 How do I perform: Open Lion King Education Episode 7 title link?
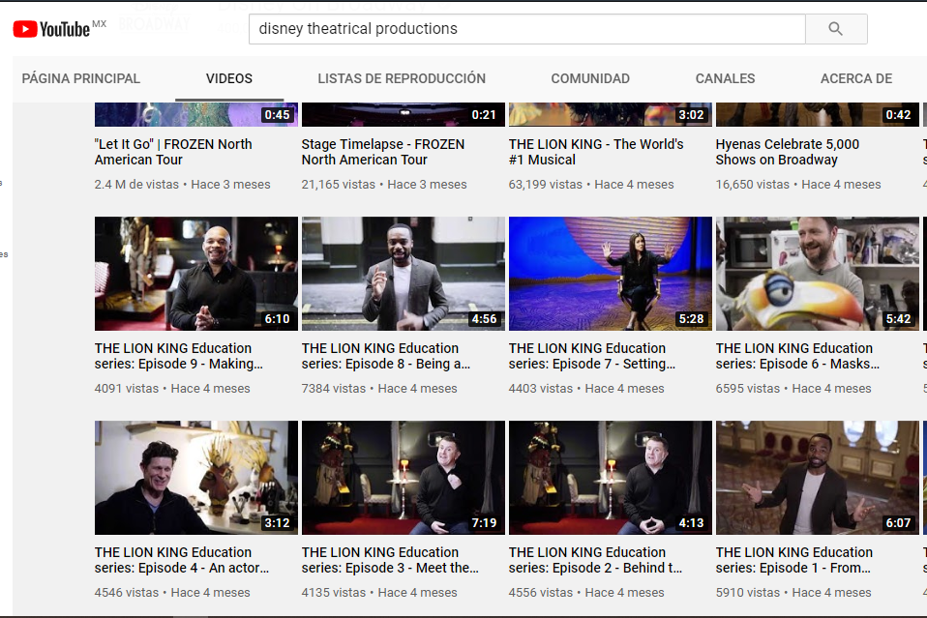pyautogui.click(x=592, y=356)
